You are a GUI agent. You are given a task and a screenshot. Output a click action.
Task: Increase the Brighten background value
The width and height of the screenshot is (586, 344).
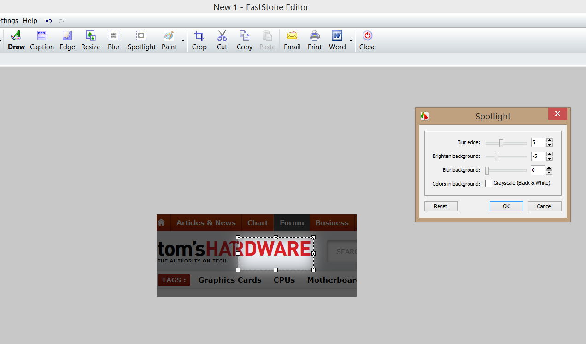click(549, 154)
